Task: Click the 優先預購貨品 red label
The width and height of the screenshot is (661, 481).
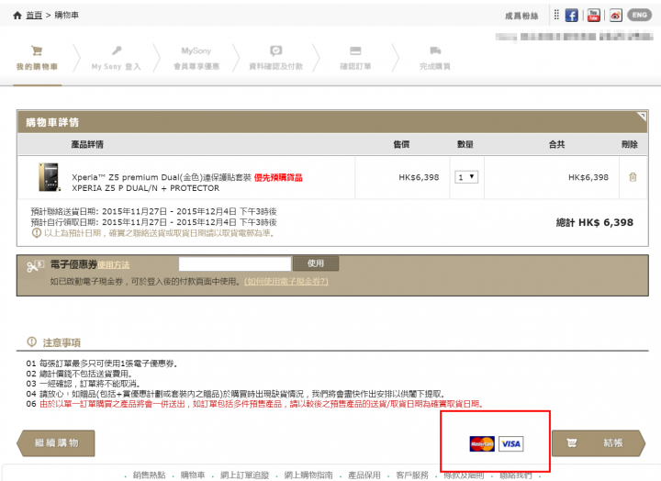Action: [278, 177]
